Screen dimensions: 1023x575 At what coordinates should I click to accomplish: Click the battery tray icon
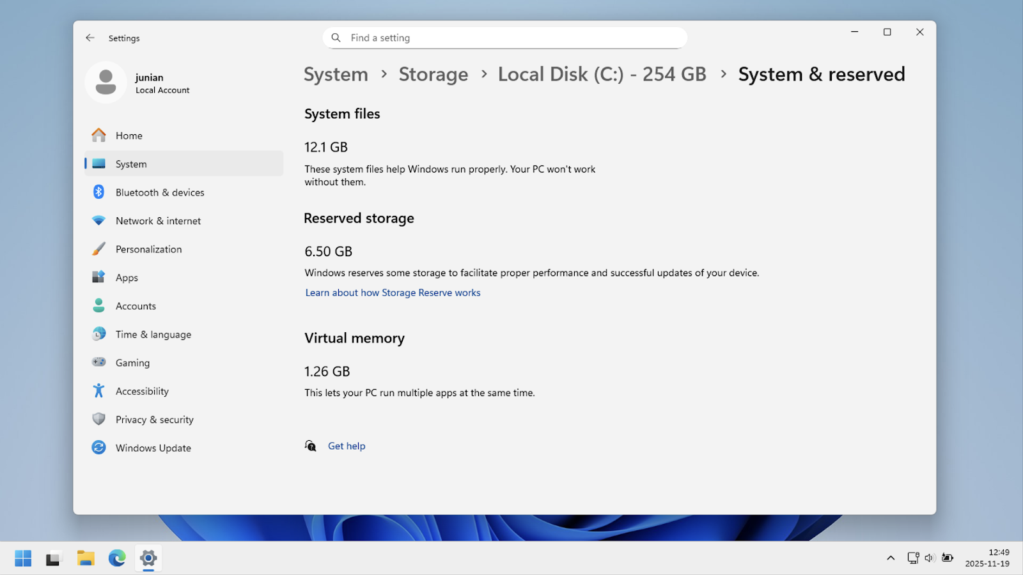[948, 558]
